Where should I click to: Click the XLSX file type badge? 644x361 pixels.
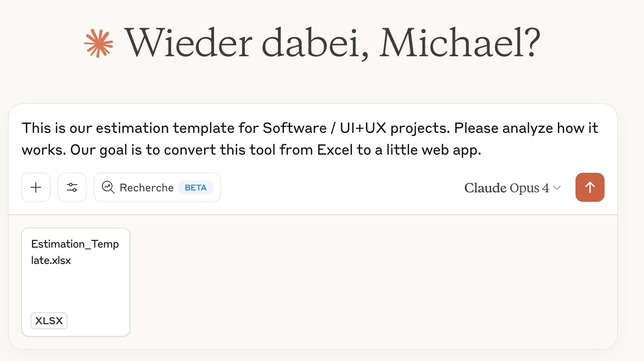click(49, 321)
